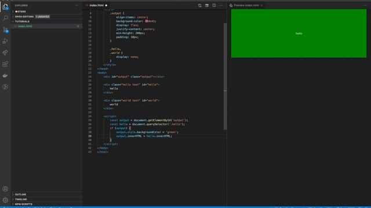Place cursor on 'display: flex;' line

pyautogui.click(x=127, y=25)
